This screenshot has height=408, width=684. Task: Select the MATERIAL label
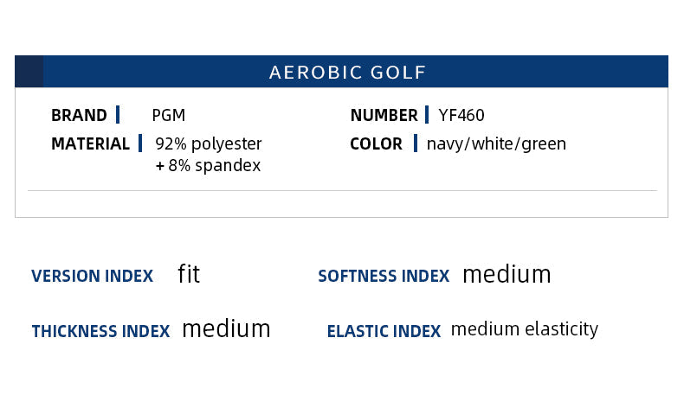tap(90, 143)
